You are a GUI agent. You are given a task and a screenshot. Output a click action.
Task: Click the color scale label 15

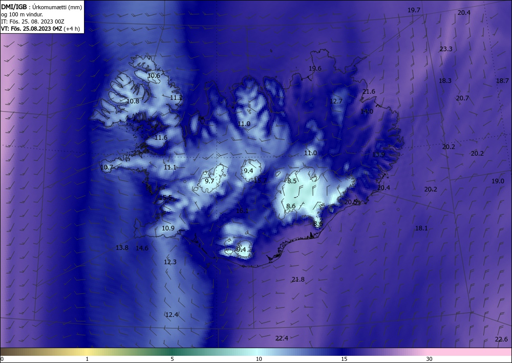[344, 359]
